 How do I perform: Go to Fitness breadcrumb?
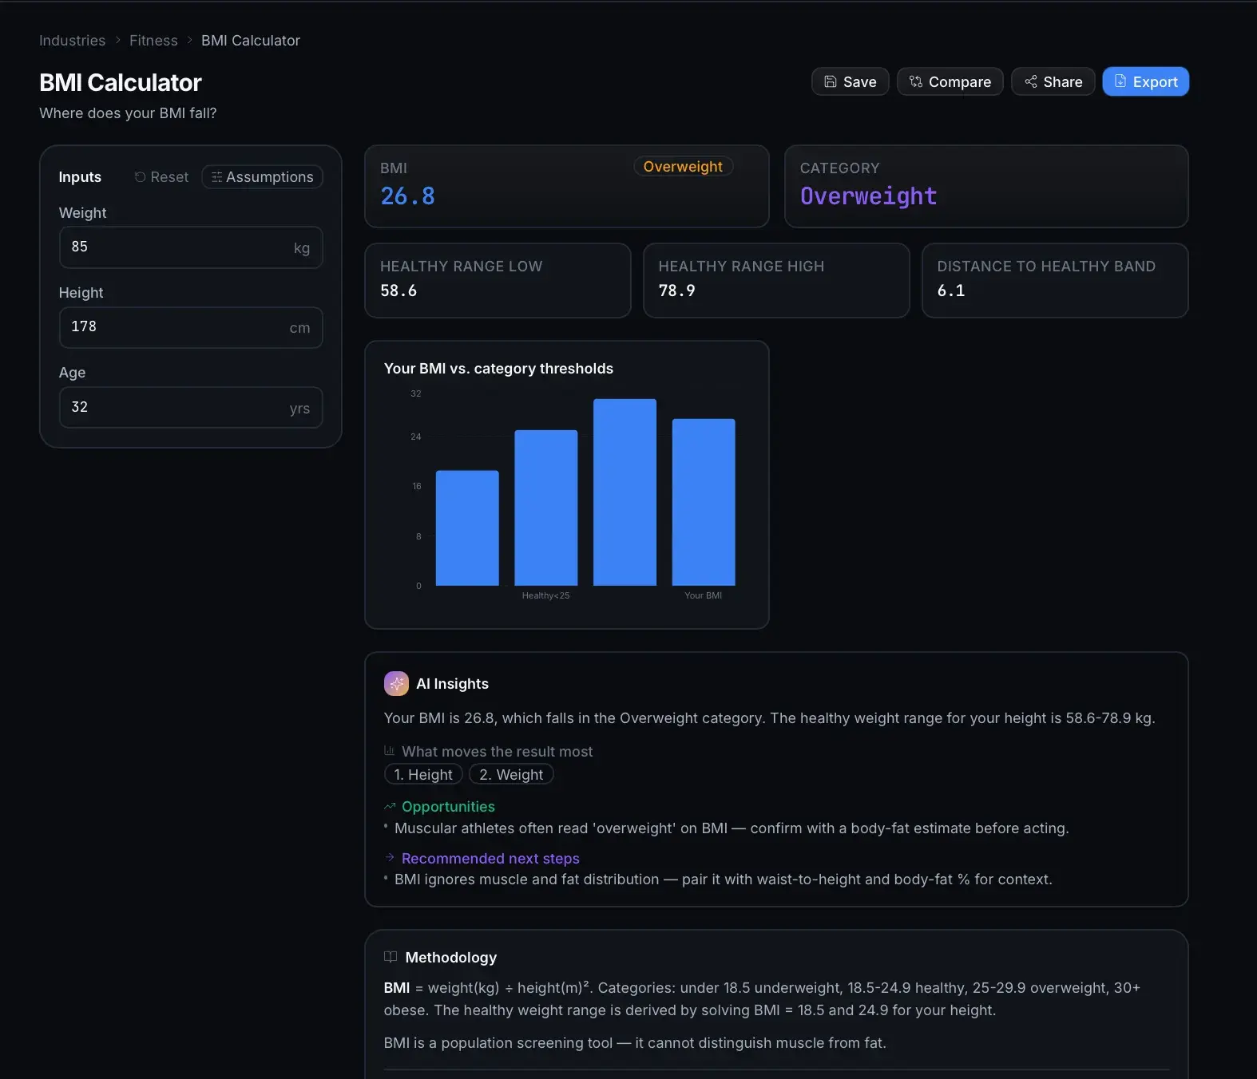pyautogui.click(x=153, y=40)
